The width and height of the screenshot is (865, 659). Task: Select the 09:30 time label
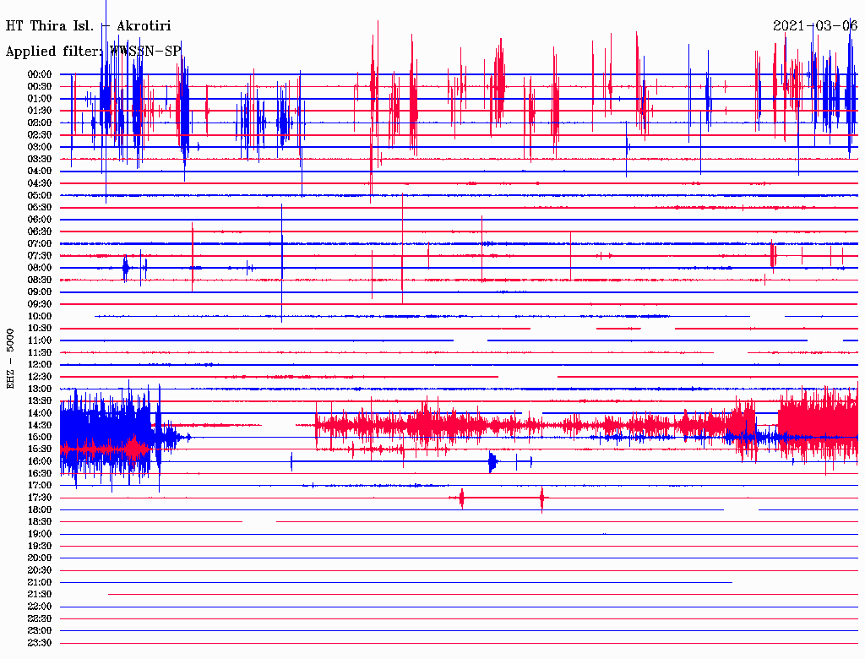40,304
